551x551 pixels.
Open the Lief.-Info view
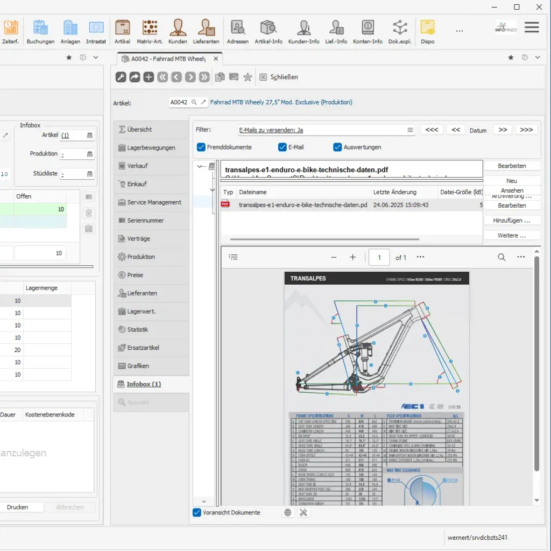(x=336, y=32)
